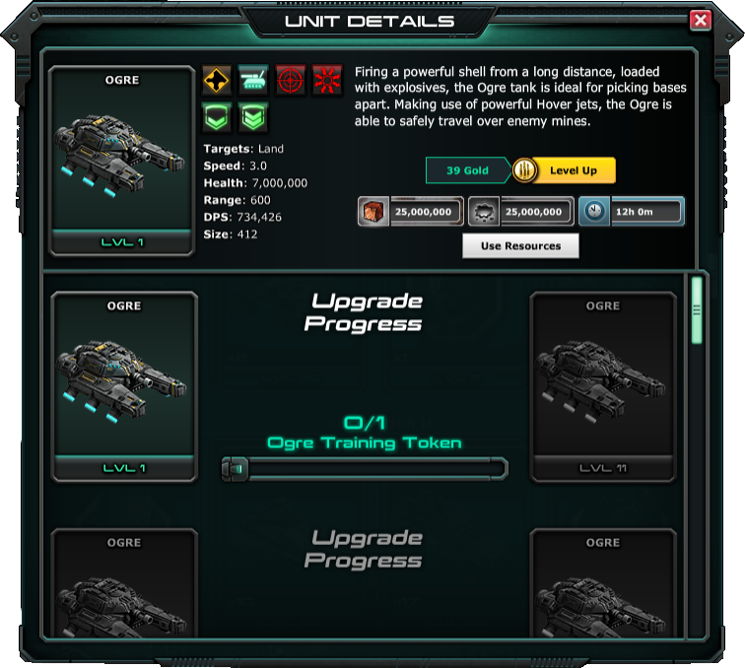This screenshot has height=668, width=745.
Task: Close the Unit Details window
Action: (701, 21)
